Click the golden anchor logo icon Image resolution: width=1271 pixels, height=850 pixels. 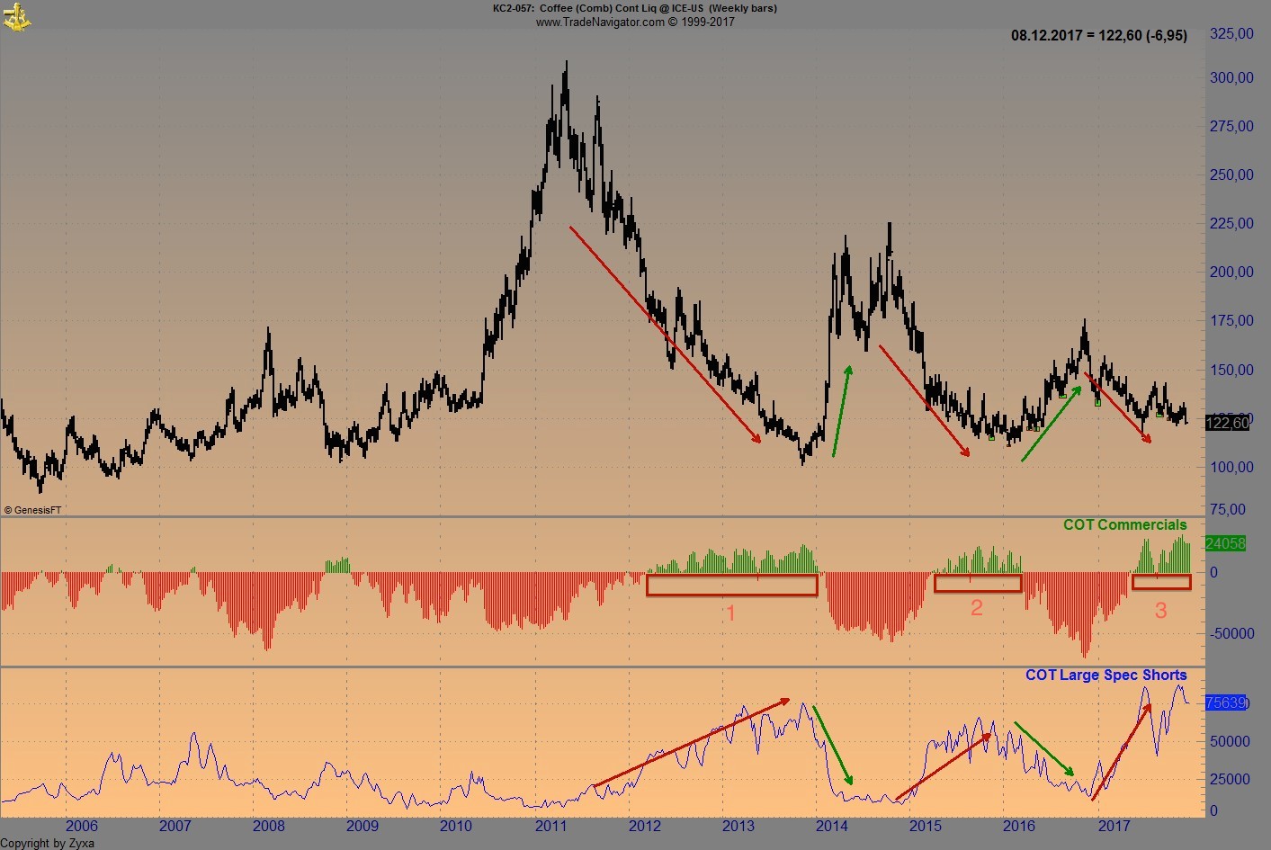point(18,16)
